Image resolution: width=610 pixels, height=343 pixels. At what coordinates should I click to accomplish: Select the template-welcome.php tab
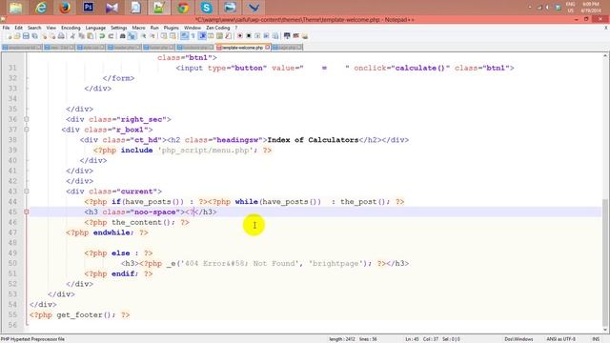[x=242, y=48]
